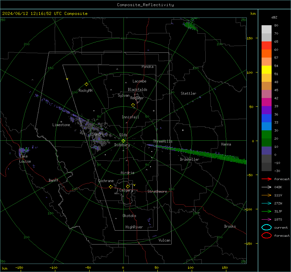Viewport: 291px width, 272px height.
Task: Click the dBZ legend heading
Action: tap(274, 17)
